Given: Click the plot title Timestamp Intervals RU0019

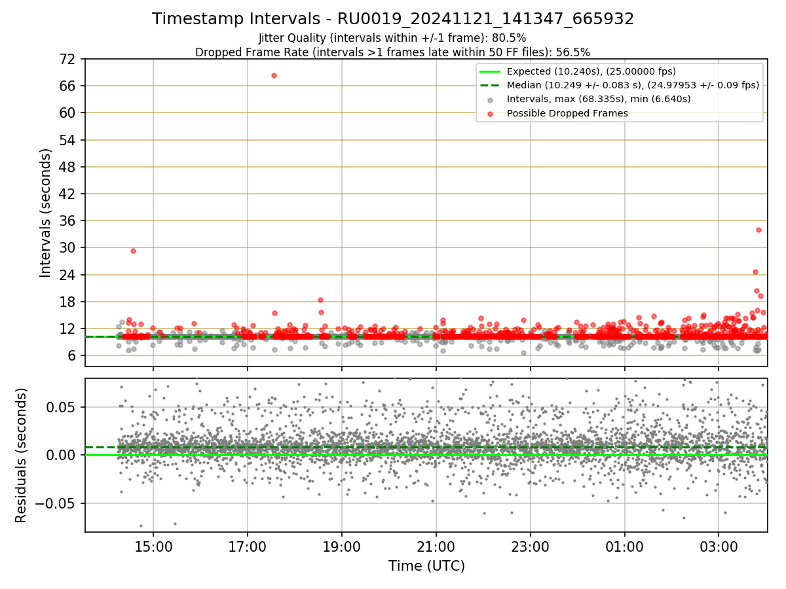Looking at the screenshot, I should (393, 19).
